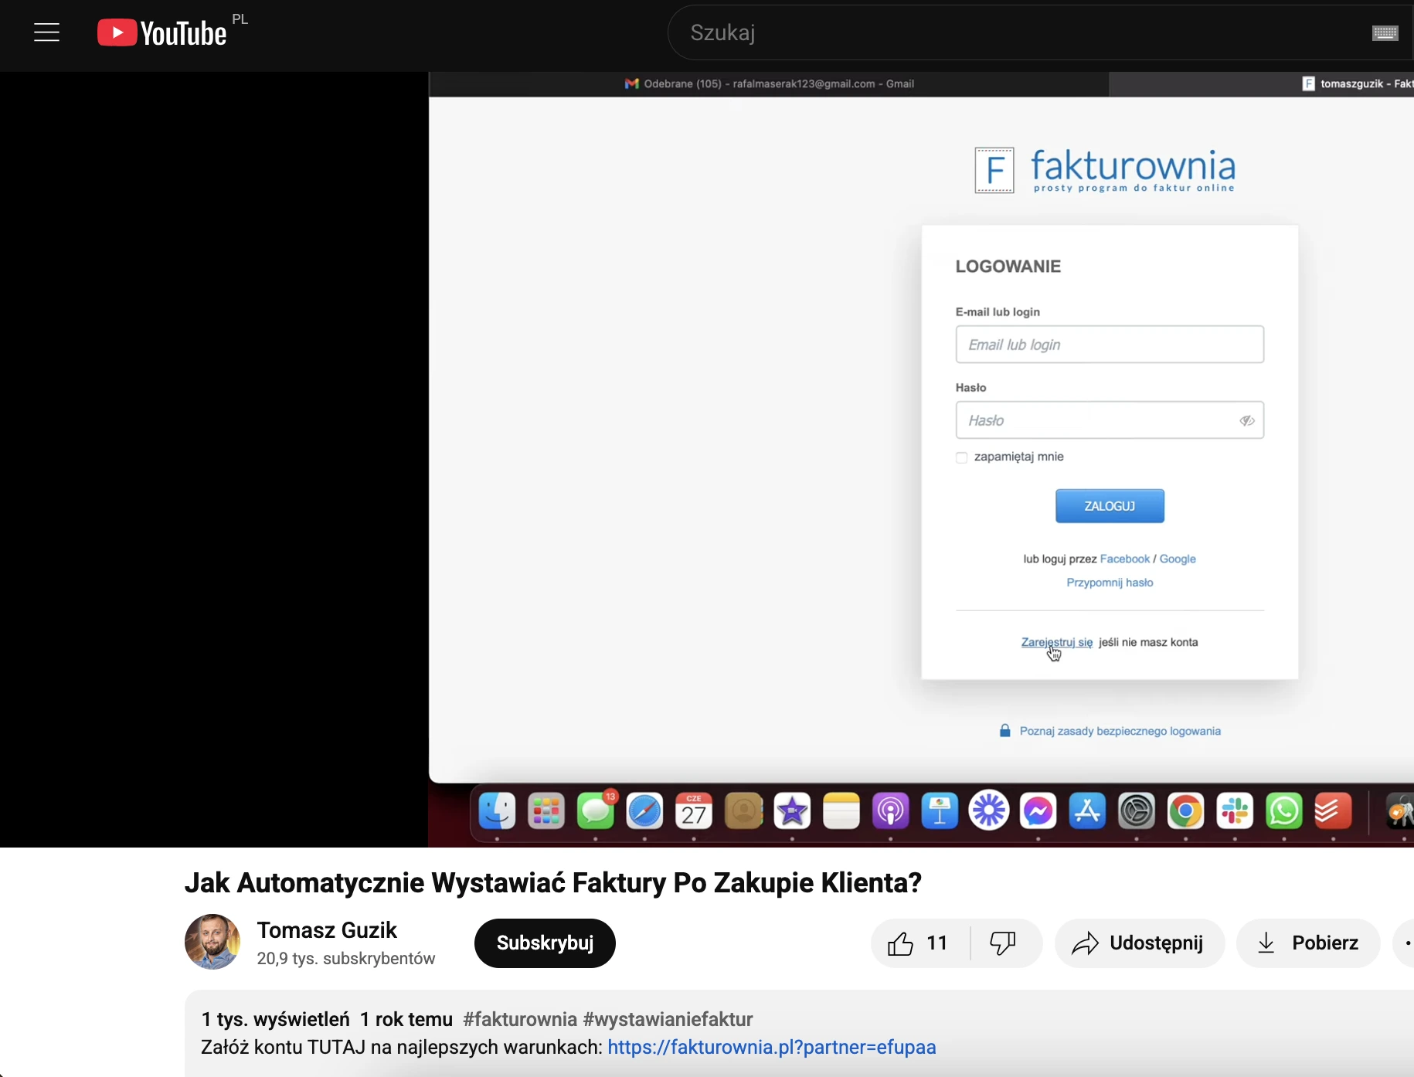1414x1077 pixels.
Task: Log in via the Google link
Action: 1178,559
